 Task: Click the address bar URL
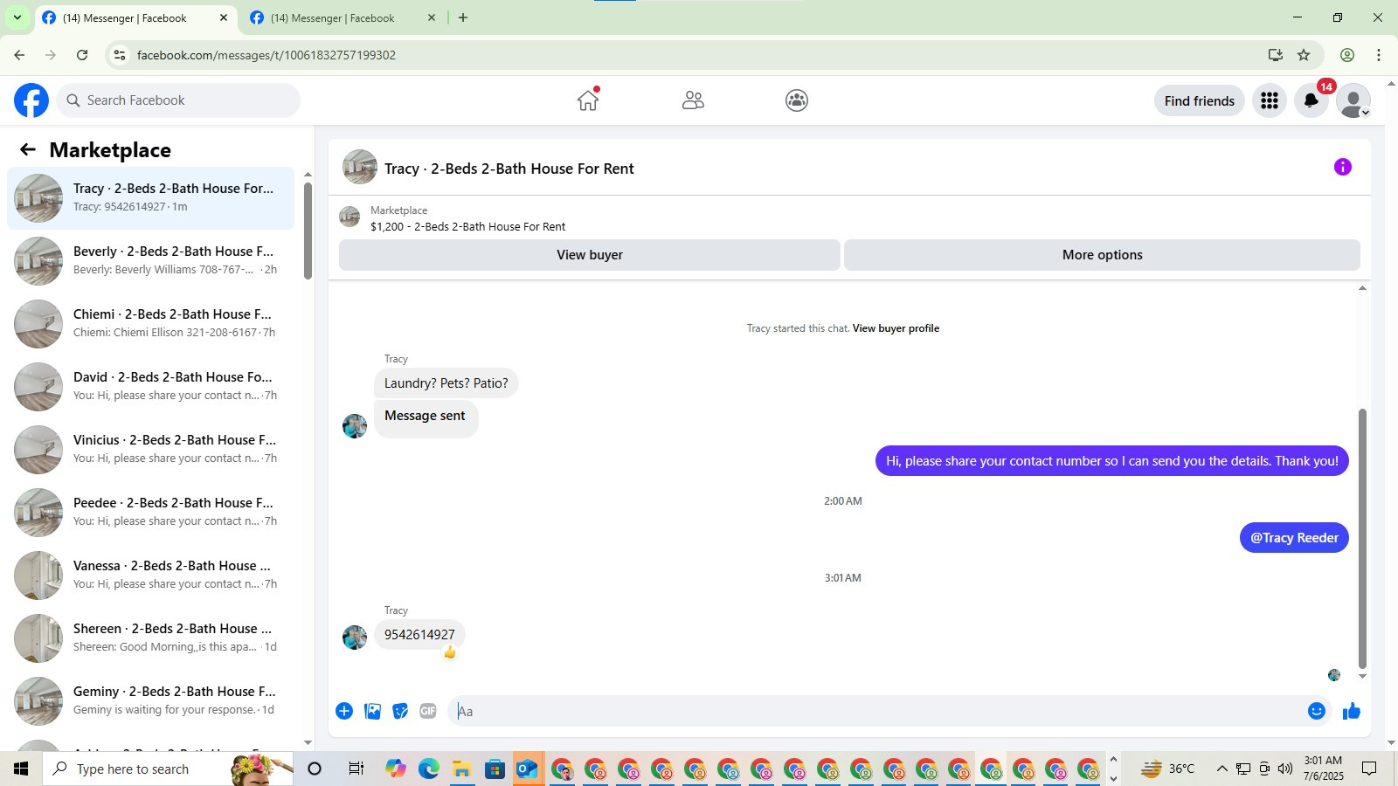266,55
